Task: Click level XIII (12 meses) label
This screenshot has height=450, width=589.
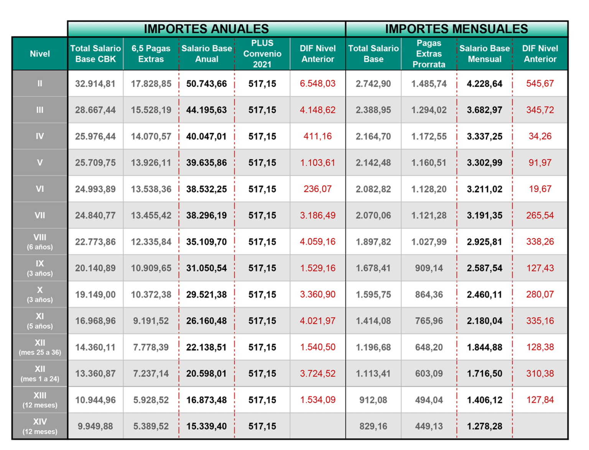Action: [x=40, y=400]
